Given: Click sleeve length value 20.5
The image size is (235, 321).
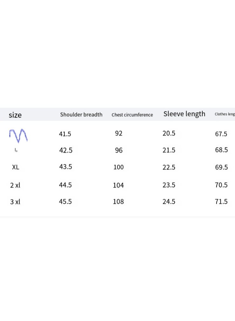Looking at the screenshot, I should [x=169, y=133].
